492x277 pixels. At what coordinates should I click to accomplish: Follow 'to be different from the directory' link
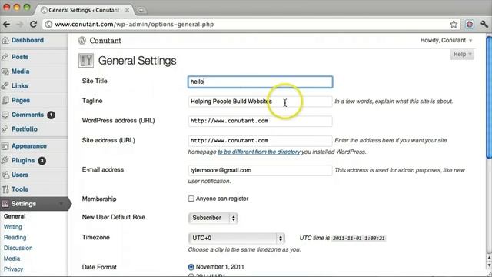click(x=259, y=152)
